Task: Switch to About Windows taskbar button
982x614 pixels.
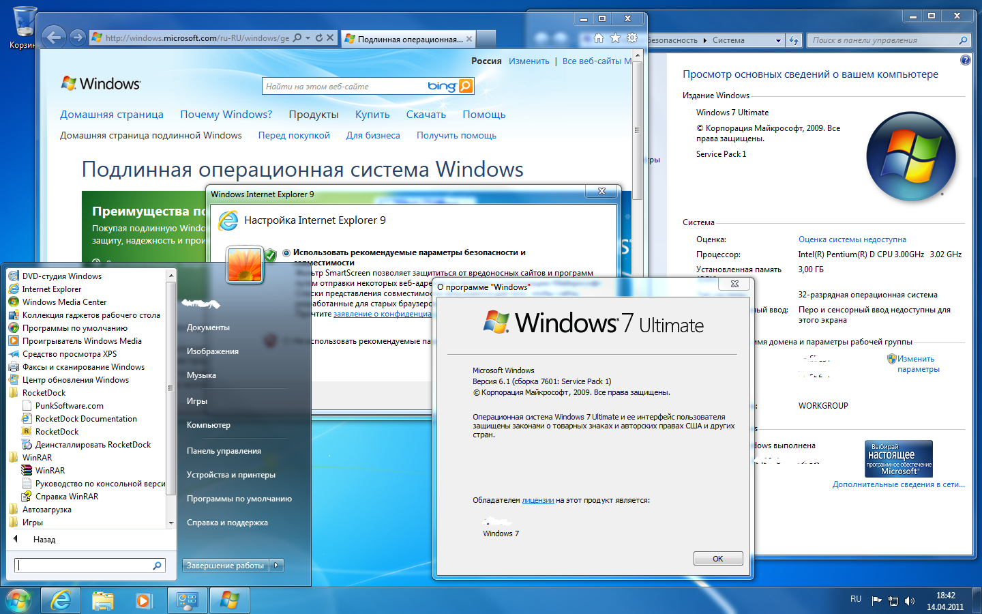Action: point(230,600)
